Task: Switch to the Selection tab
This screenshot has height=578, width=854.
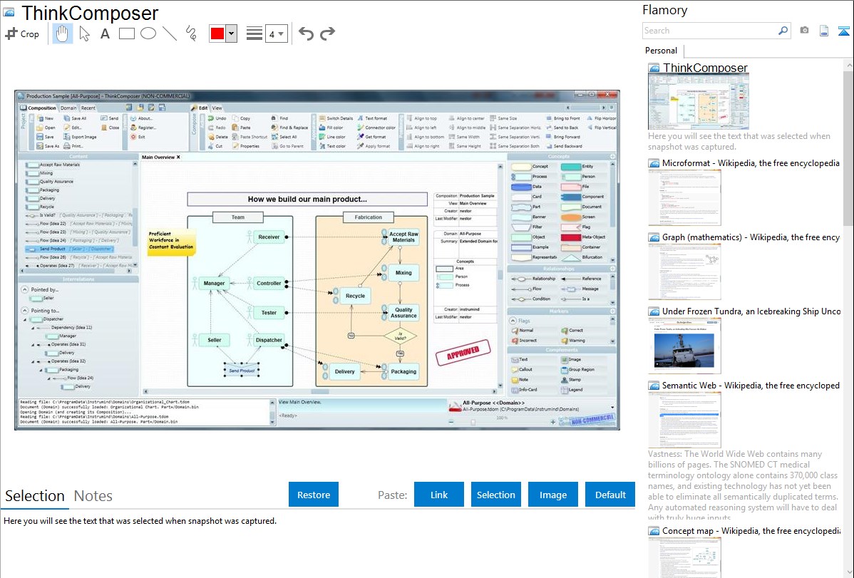Action: tap(35, 496)
